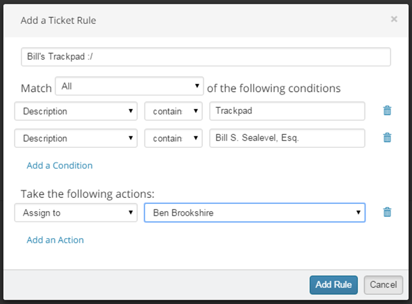Click the Add an Action link
Screen dimensions: 412x304
coord(55,240)
